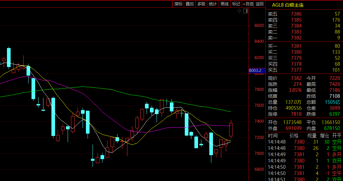Viewport: 343px width, 181px height.
Task: Click the 买五 price 7377
Action: (x=296, y=70)
